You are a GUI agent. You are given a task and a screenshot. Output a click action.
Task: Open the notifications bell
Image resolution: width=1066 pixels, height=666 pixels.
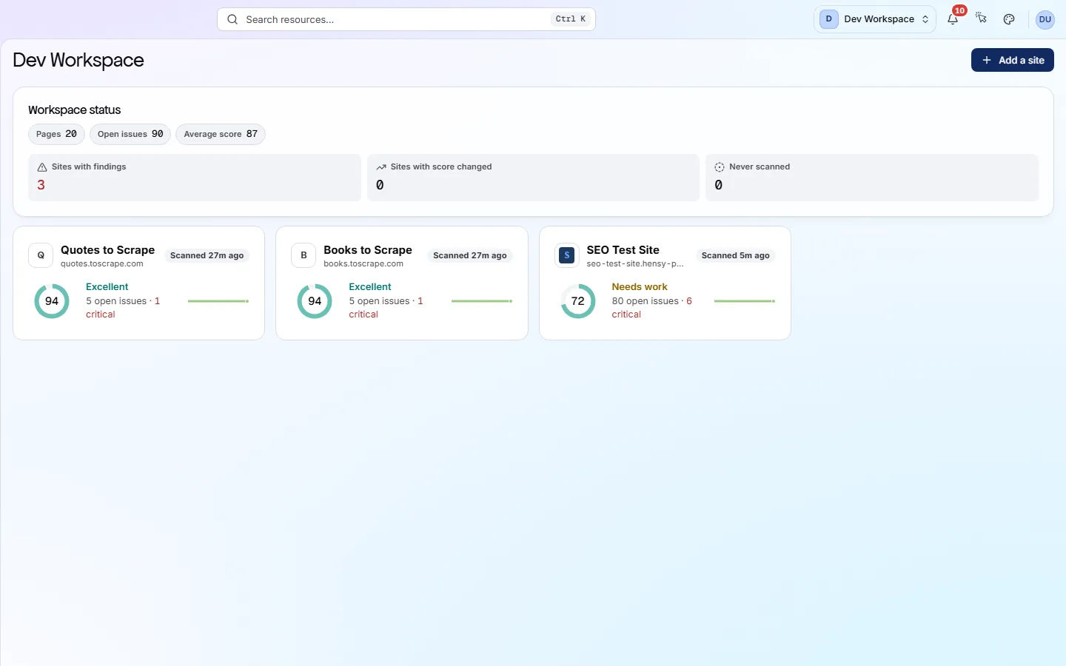[x=953, y=19]
